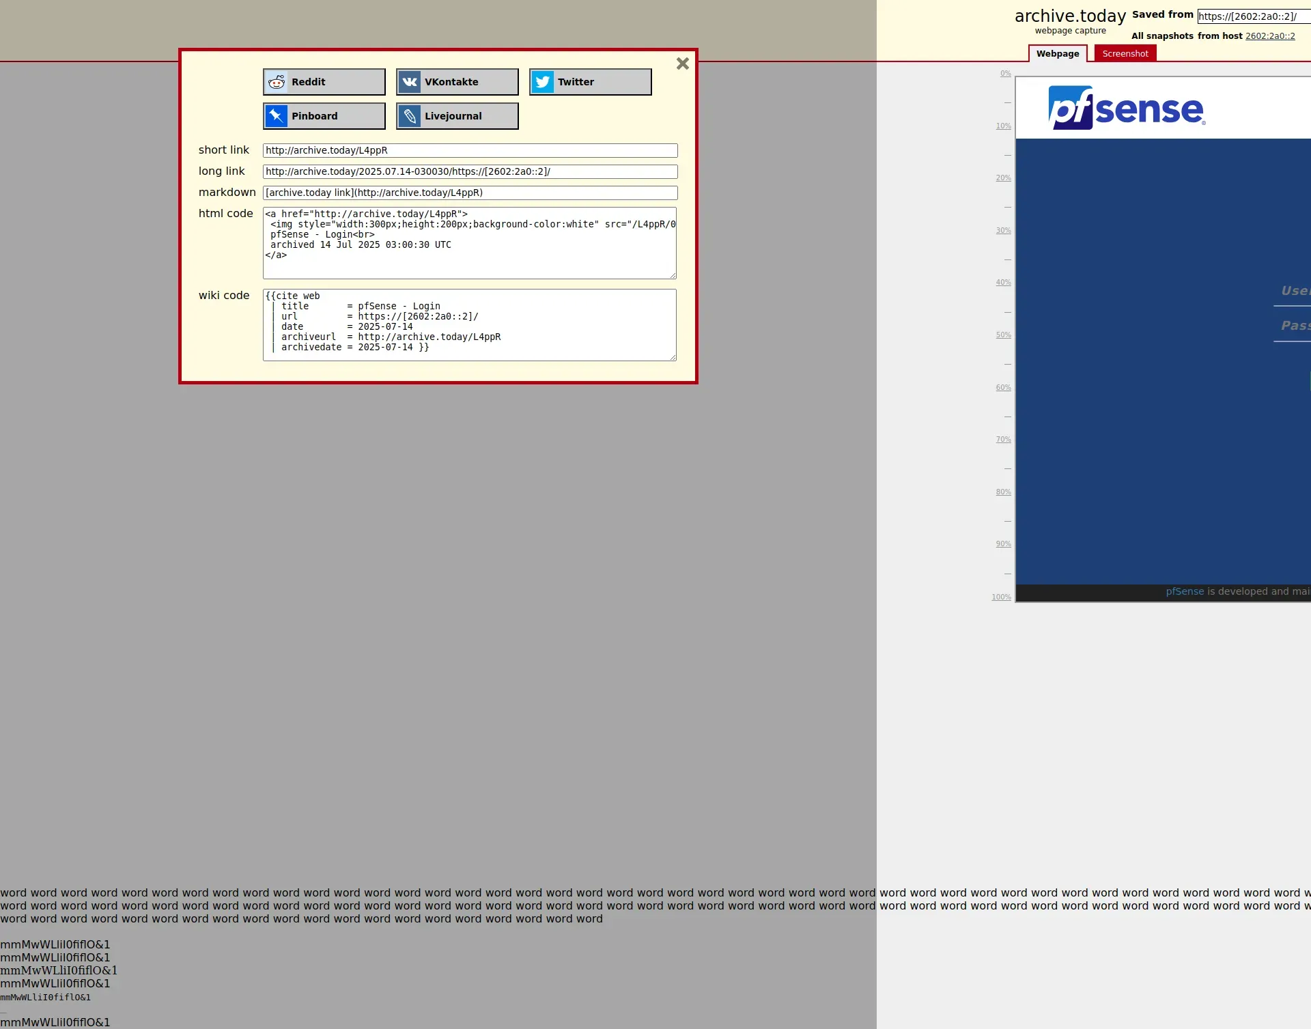This screenshot has height=1029, width=1311.
Task: Click the Saved from URL field
Action: pos(1253,16)
